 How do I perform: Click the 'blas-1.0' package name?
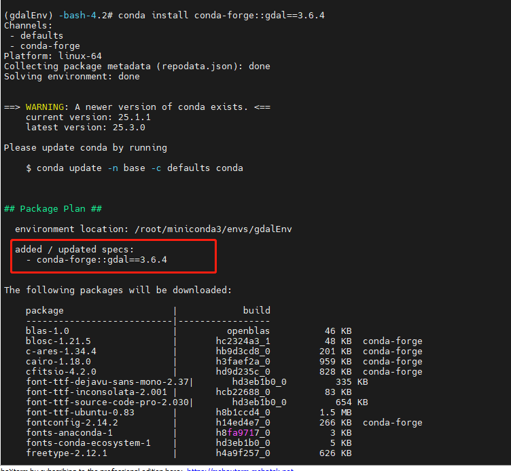pyautogui.click(x=48, y=331)
